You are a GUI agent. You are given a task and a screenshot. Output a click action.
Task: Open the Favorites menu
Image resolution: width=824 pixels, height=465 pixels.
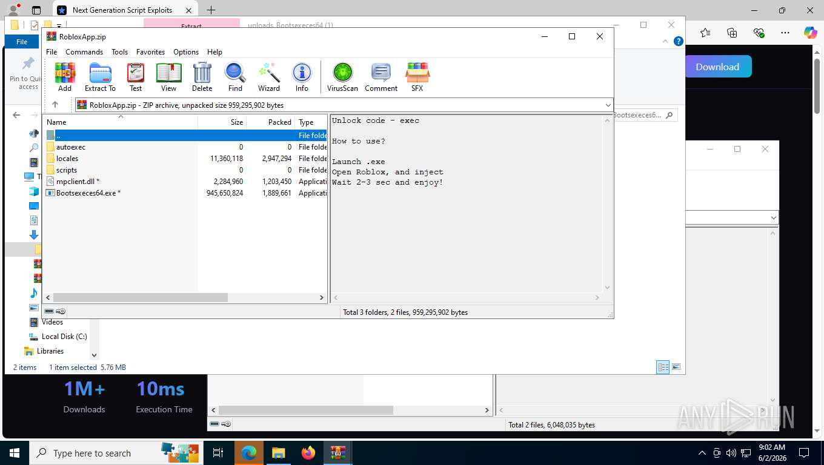pos(150,52)
